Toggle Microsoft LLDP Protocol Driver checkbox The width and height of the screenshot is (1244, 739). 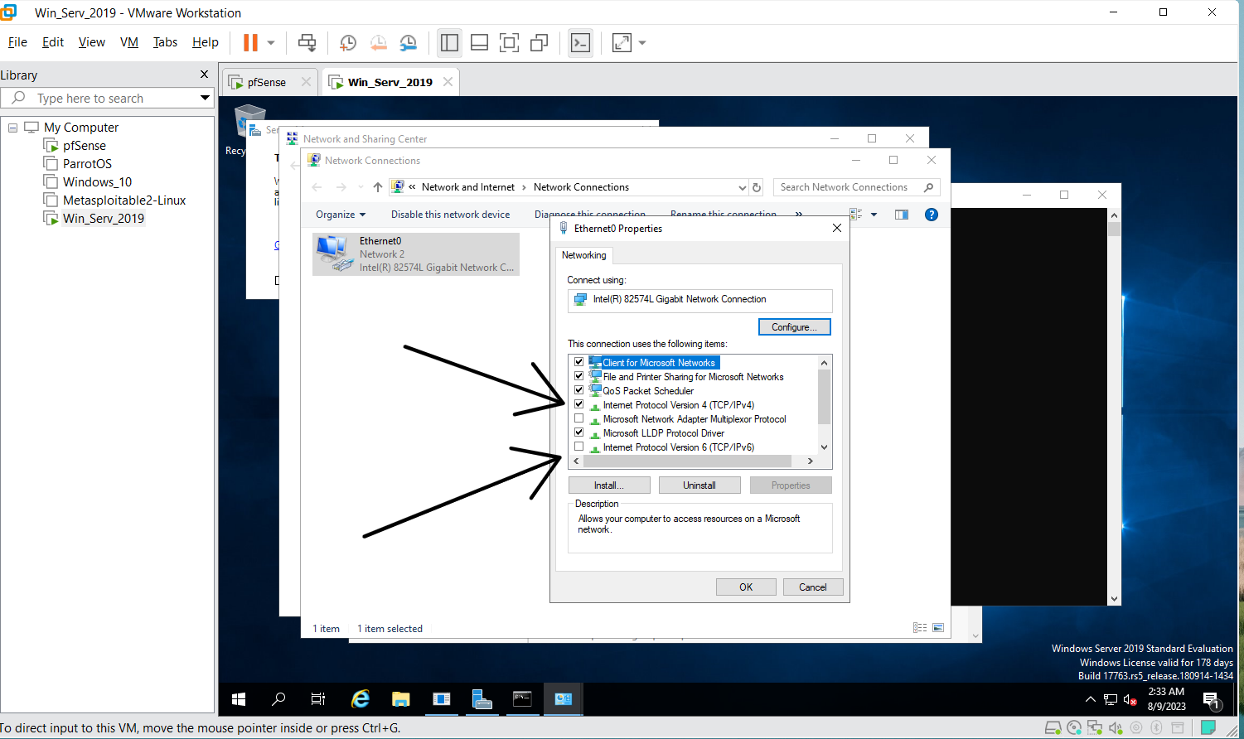pyautogui.click(x=578, y=432)
